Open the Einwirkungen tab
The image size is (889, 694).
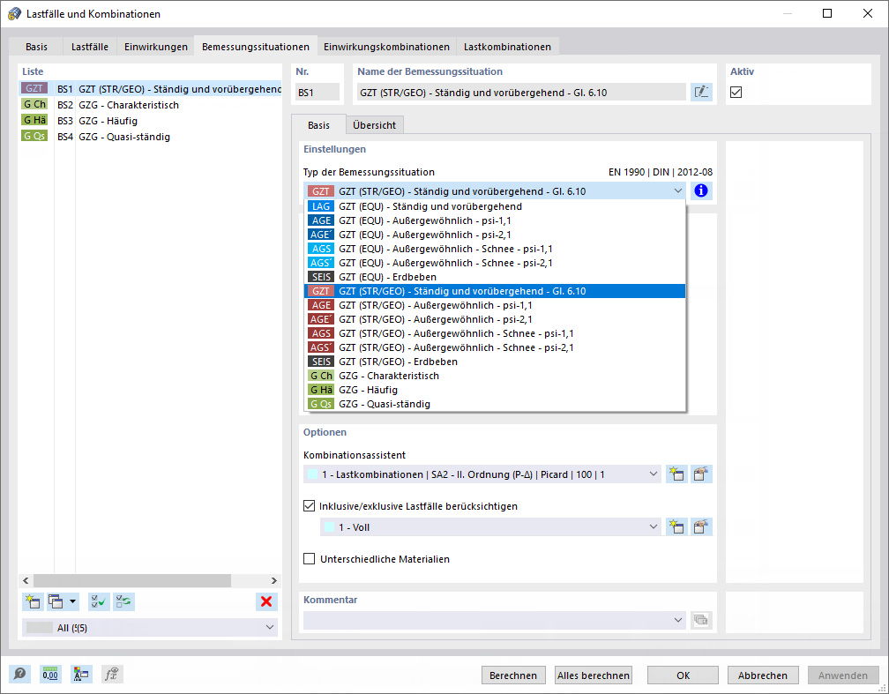[156, 47]
